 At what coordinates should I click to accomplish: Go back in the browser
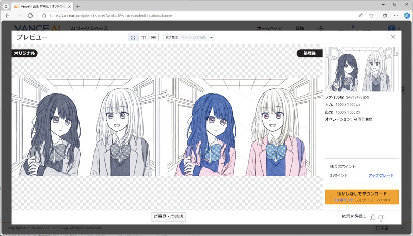tap(7, 15)
